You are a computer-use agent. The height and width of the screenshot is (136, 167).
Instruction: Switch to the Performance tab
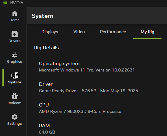coord(113,32)
